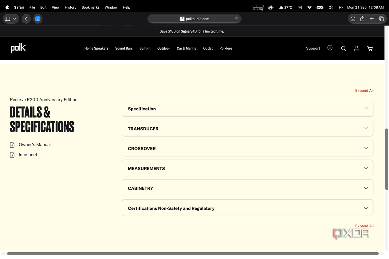Click the blue extension icon in toolbar
This screenshot has height=259, width=389.
[x=38, y=19]
